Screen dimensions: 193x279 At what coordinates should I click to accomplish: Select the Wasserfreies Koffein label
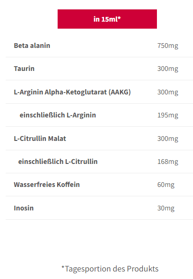47,185
